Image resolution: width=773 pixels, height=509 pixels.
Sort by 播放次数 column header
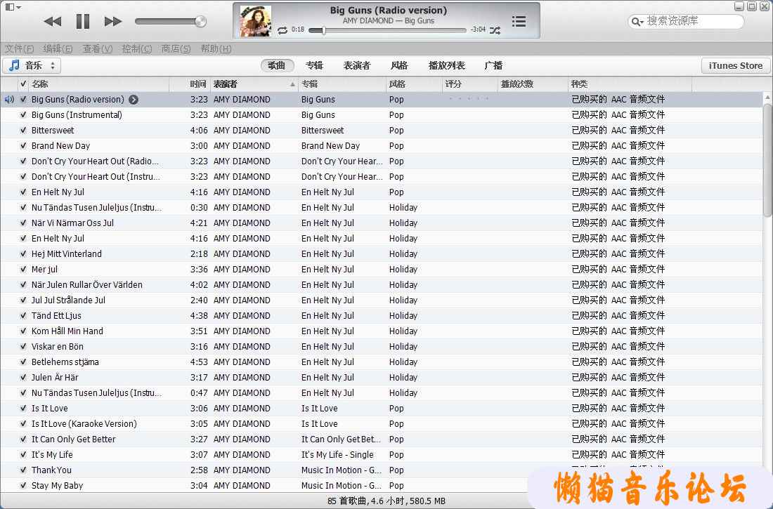click(533, 84)
